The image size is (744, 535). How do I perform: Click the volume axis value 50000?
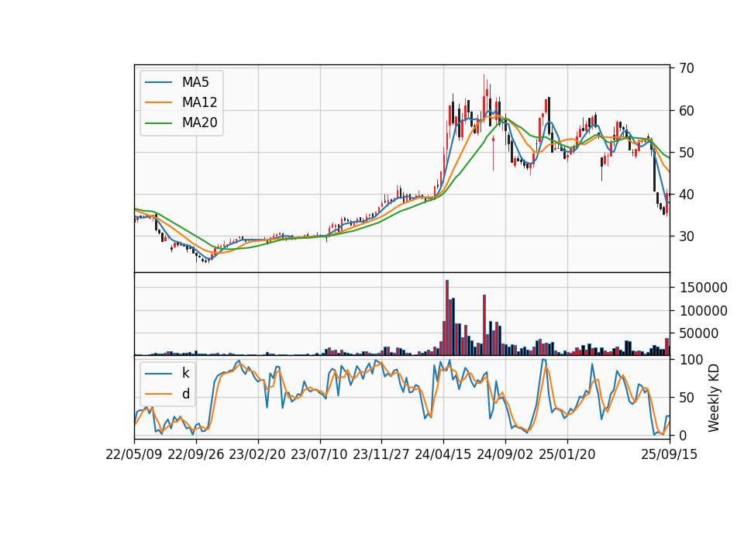[699, 333]
